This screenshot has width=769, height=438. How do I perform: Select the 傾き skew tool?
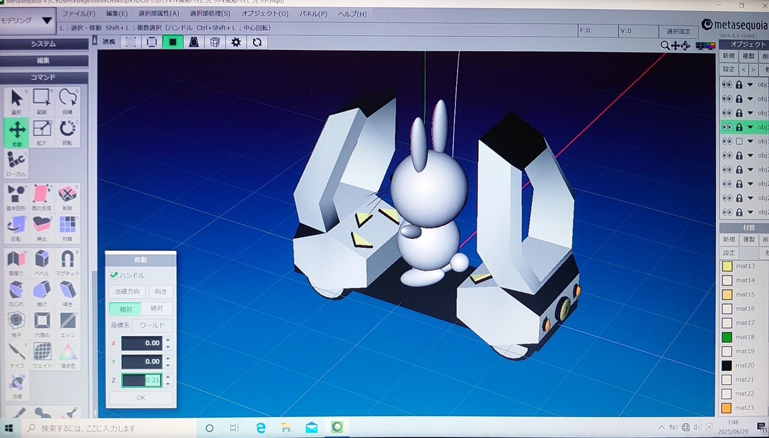[68, 293]
